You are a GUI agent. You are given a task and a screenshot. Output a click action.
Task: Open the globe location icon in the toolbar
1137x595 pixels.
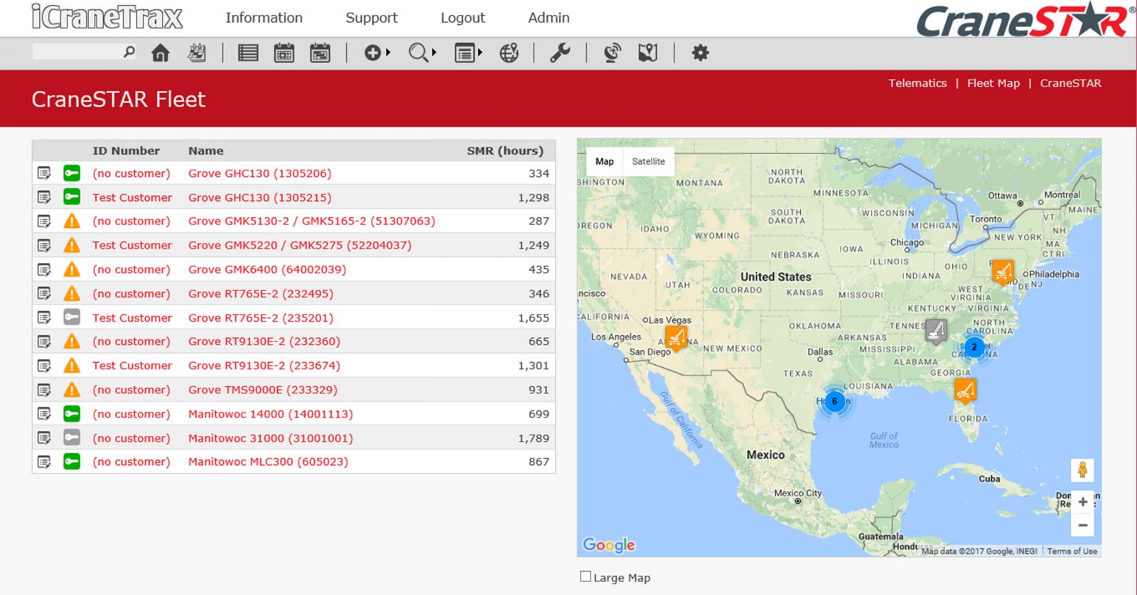tap(509, 53)
